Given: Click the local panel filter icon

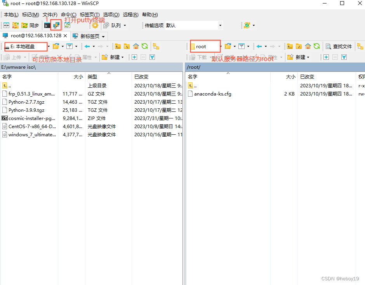Looking at the screenshot, I should pos(70,46).
